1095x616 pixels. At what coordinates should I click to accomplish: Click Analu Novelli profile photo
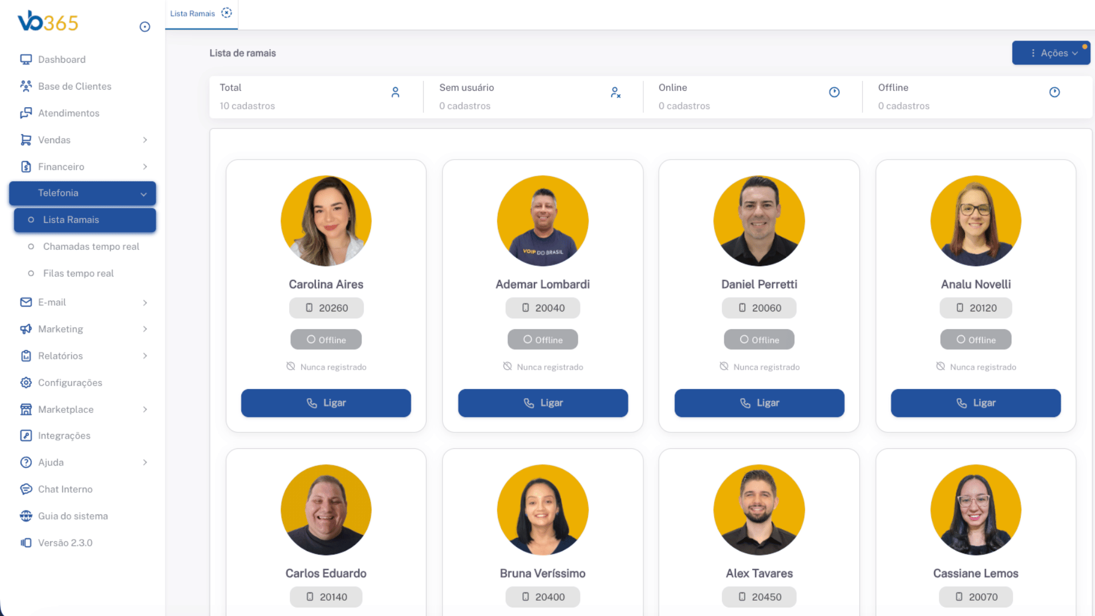[x=976, y=221]
